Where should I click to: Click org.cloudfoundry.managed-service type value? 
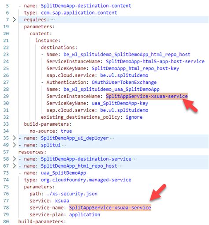point(86,180)
